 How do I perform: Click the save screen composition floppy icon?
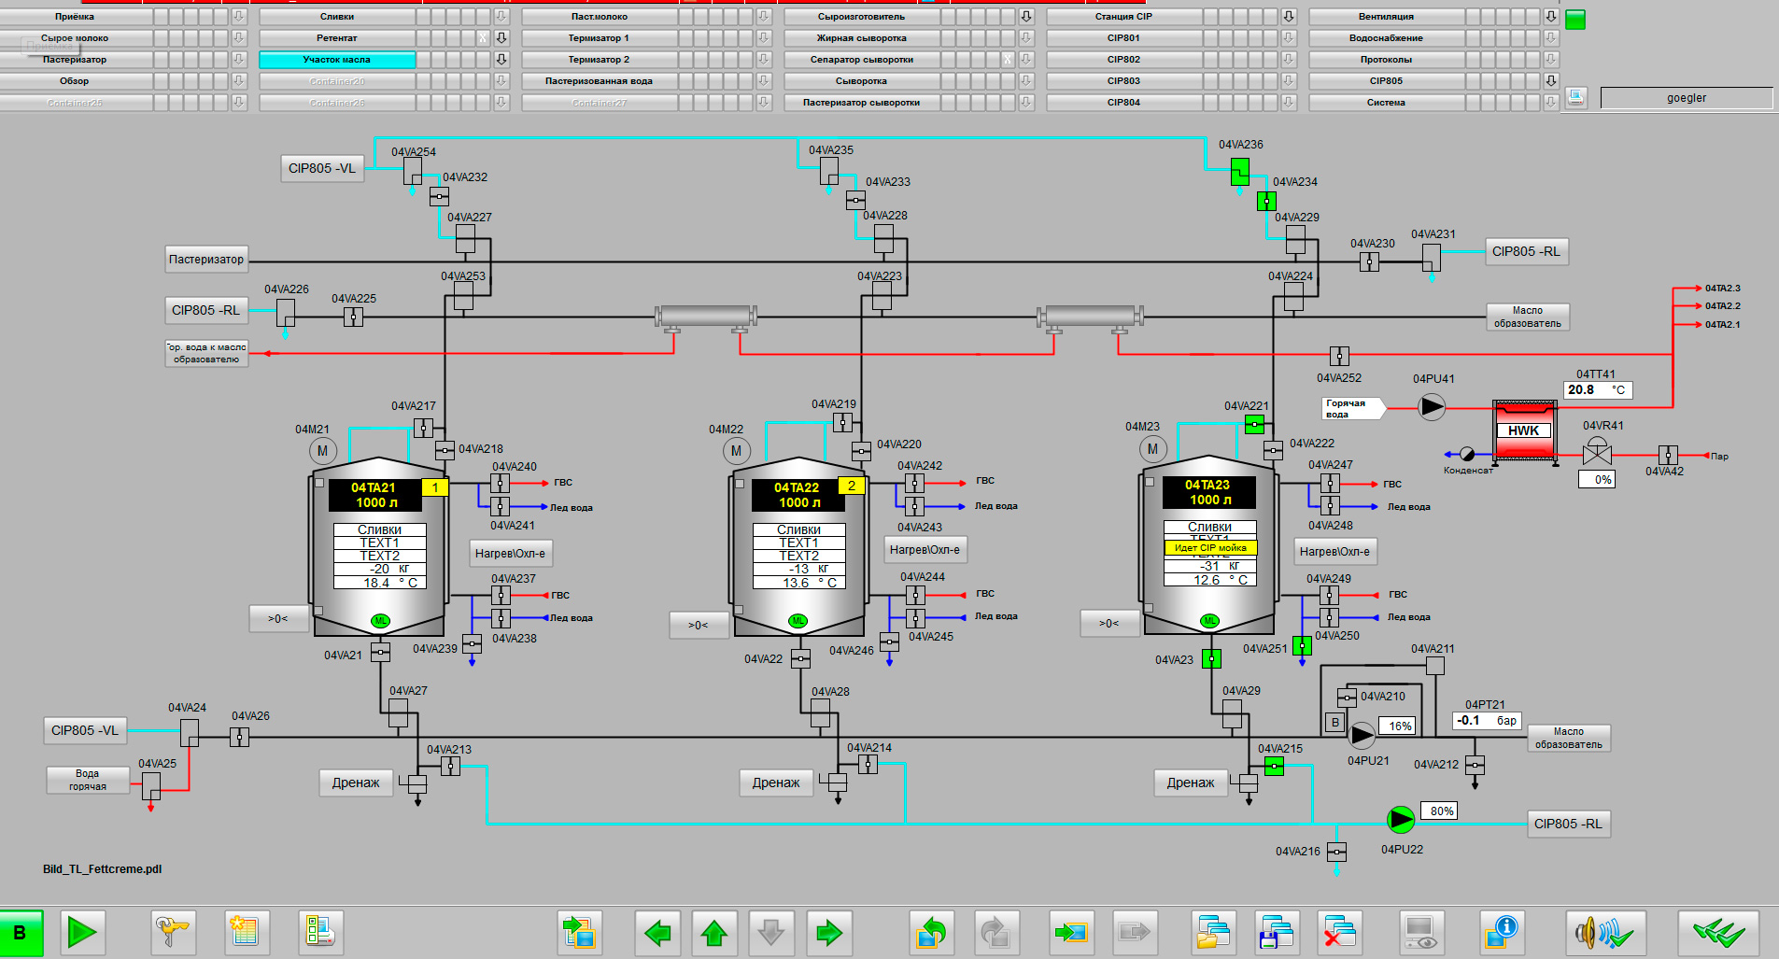[1277, 932]
